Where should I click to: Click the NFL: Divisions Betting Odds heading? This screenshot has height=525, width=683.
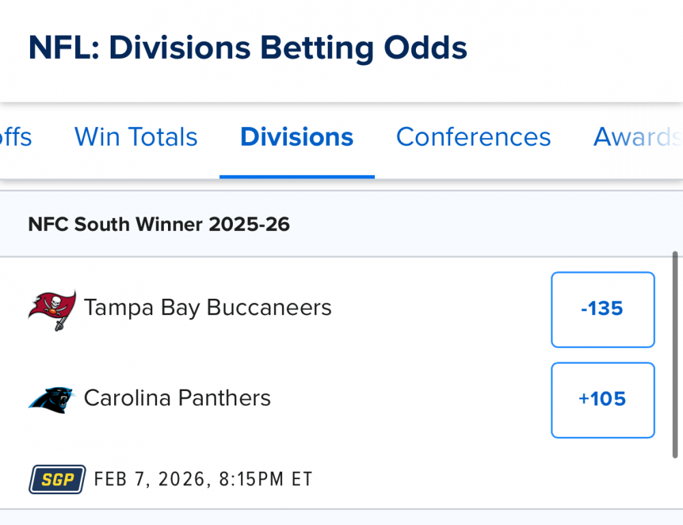pos(248,49)
